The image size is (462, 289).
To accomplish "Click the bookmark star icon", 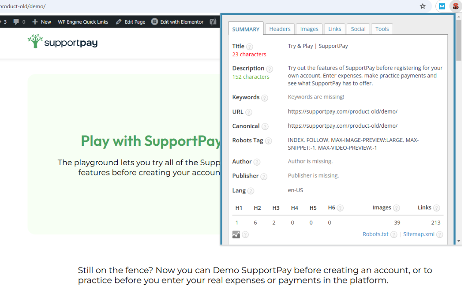I will (x=422, y=6).
